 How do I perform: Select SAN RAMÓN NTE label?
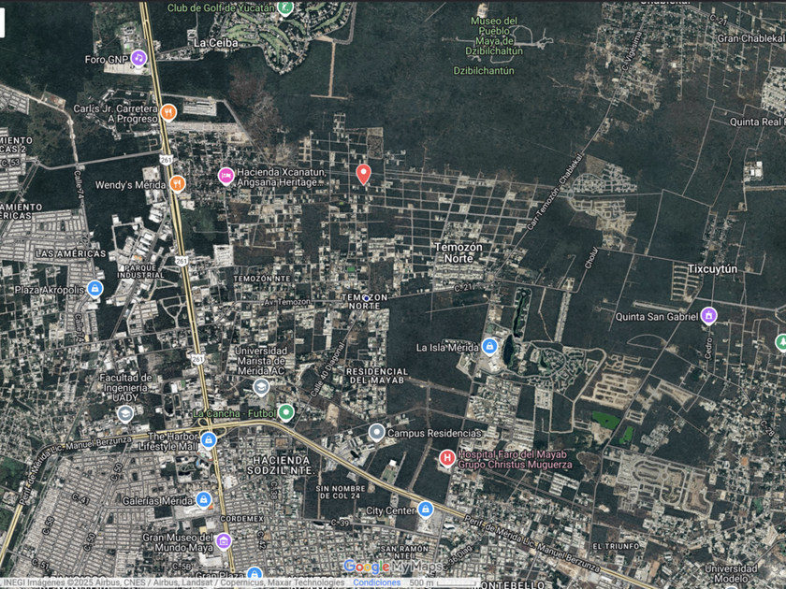tap(404, 553)
